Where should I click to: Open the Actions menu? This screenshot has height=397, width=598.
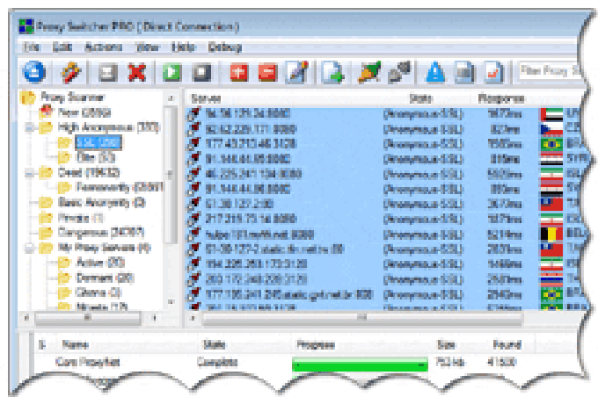coord(105,47)
